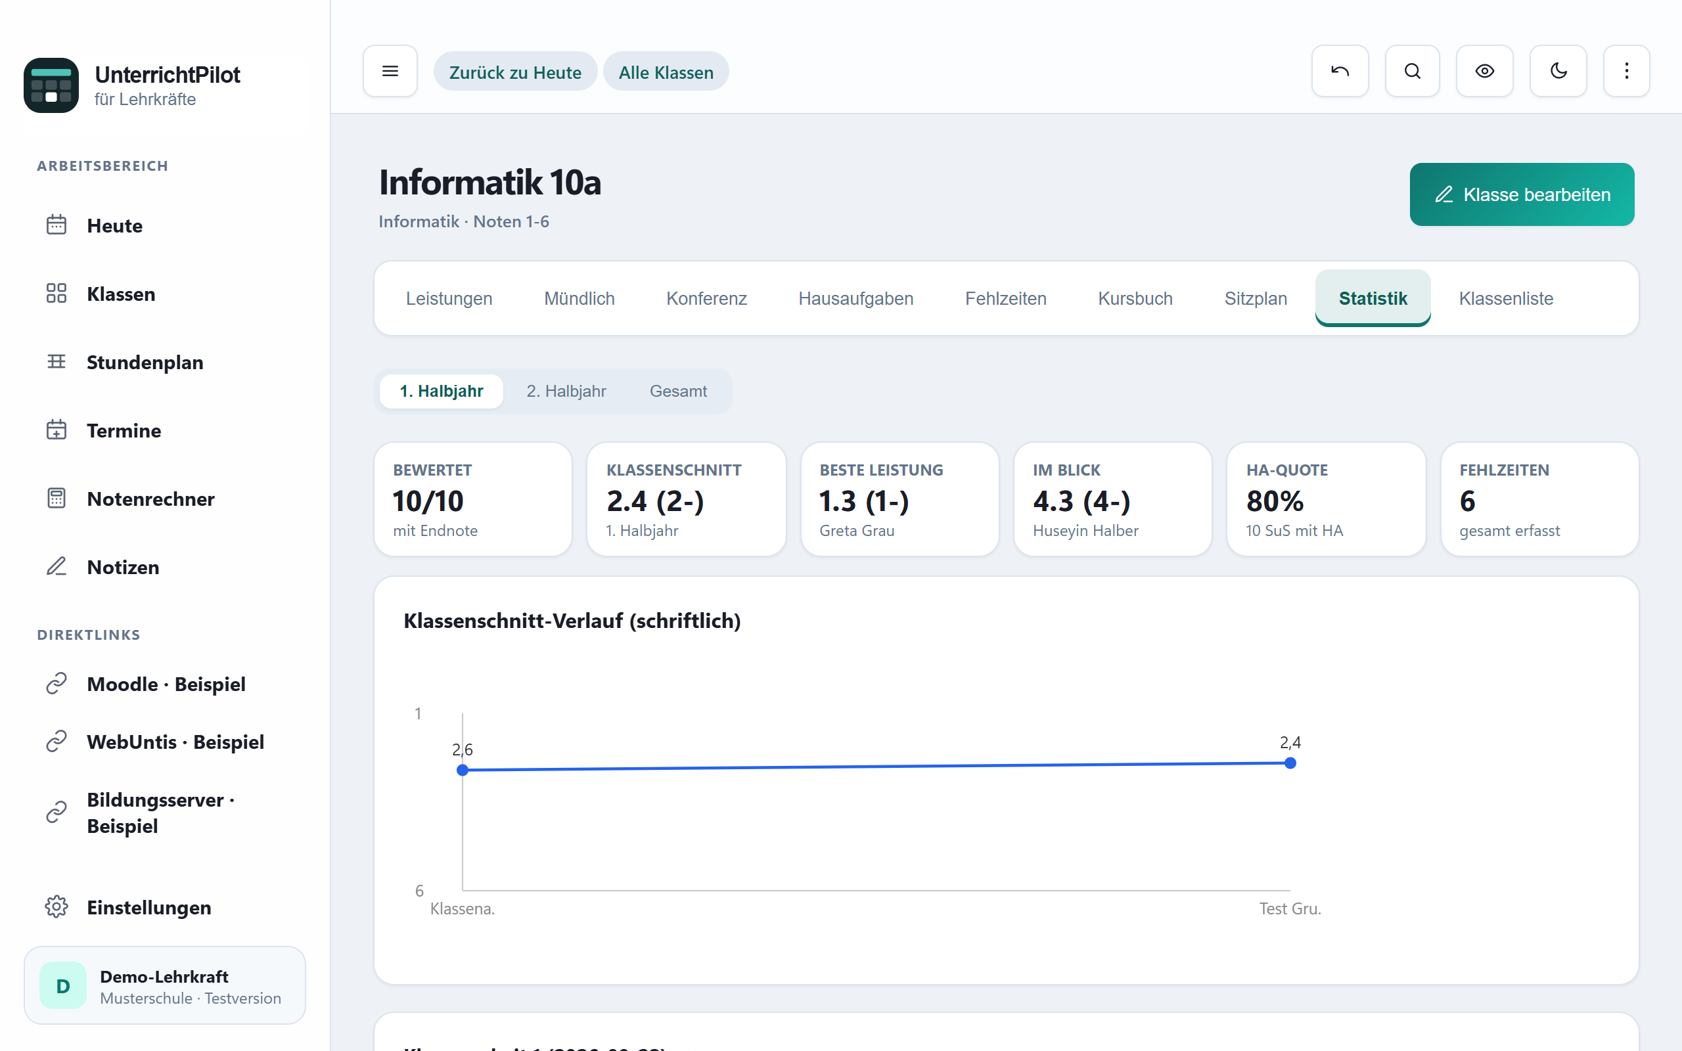Select the Gesamt period toggle

click(677, 391)
